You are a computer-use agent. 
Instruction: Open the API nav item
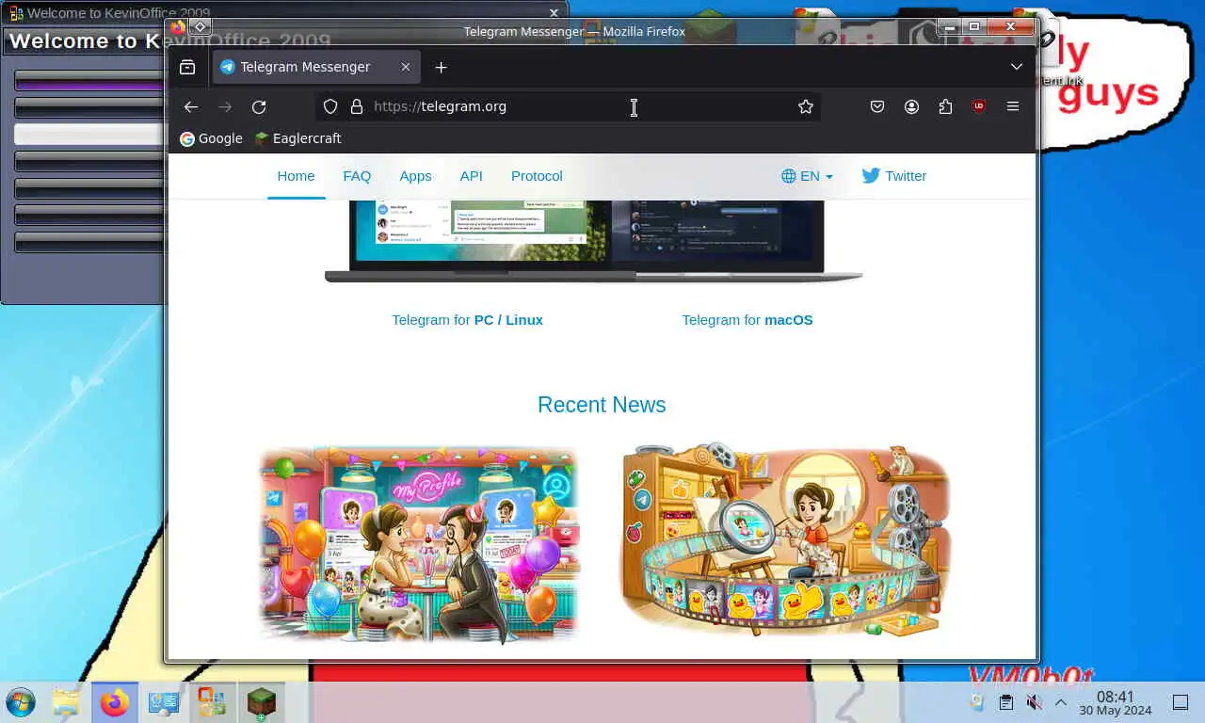(471, 176)
